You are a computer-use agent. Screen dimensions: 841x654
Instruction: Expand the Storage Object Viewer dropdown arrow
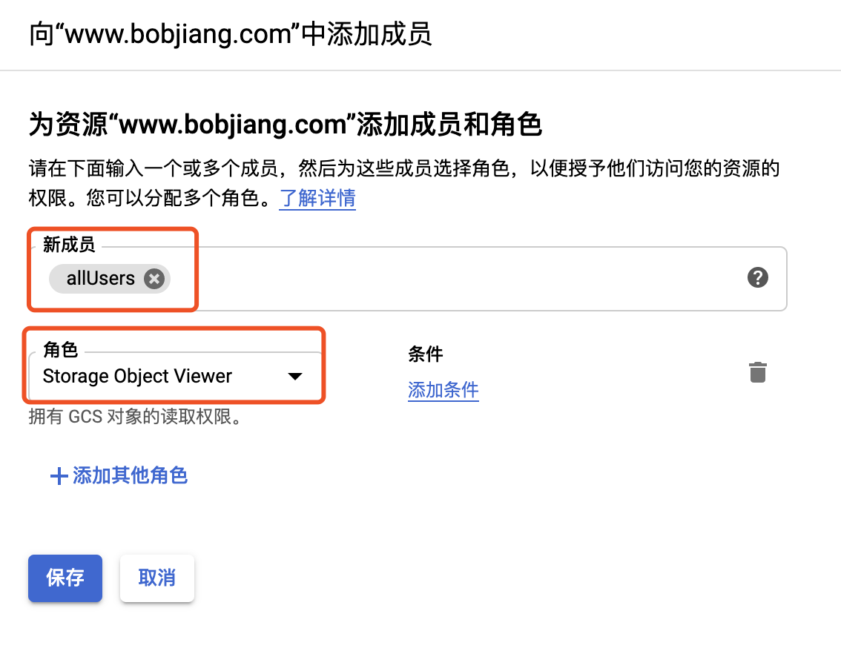tap(294, 377)
